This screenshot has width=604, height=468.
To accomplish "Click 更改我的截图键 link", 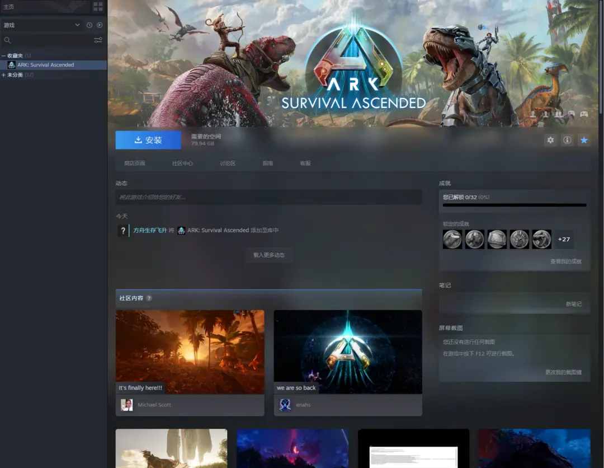I will tap(564, 372).
